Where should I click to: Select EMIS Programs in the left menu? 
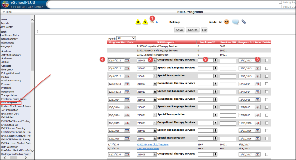(x=9, y=103)
